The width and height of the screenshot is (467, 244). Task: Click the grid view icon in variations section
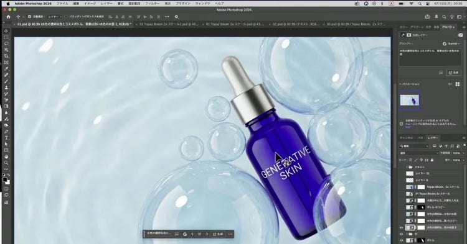458,84
